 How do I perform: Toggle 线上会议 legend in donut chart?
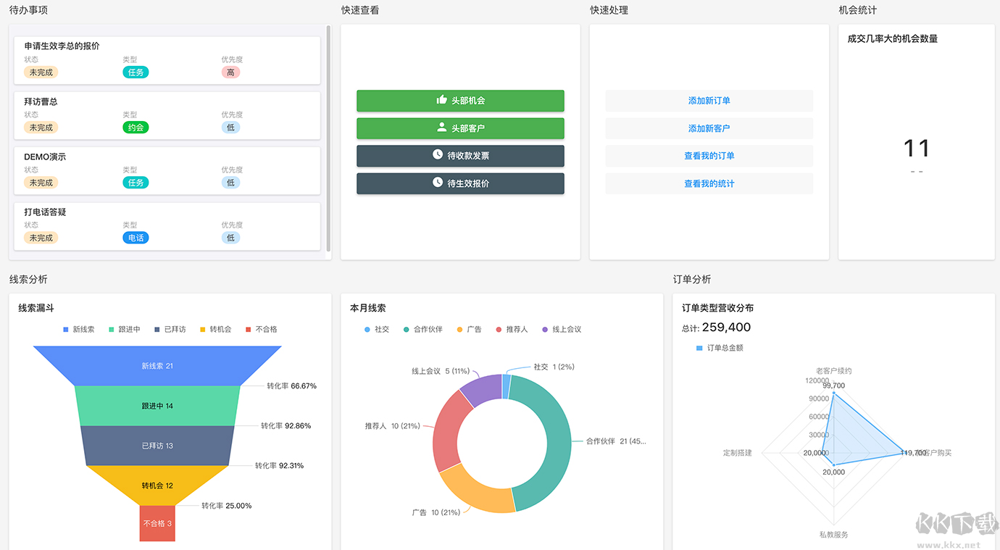[x=560, y=329]
